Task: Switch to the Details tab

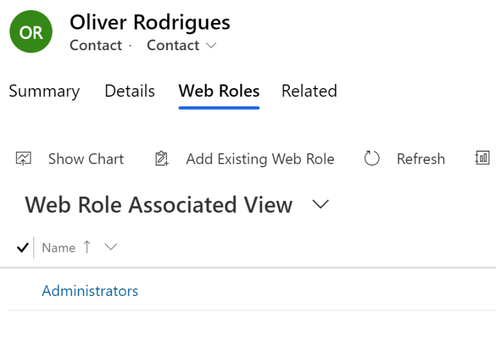Action: (x=129, y=91)
